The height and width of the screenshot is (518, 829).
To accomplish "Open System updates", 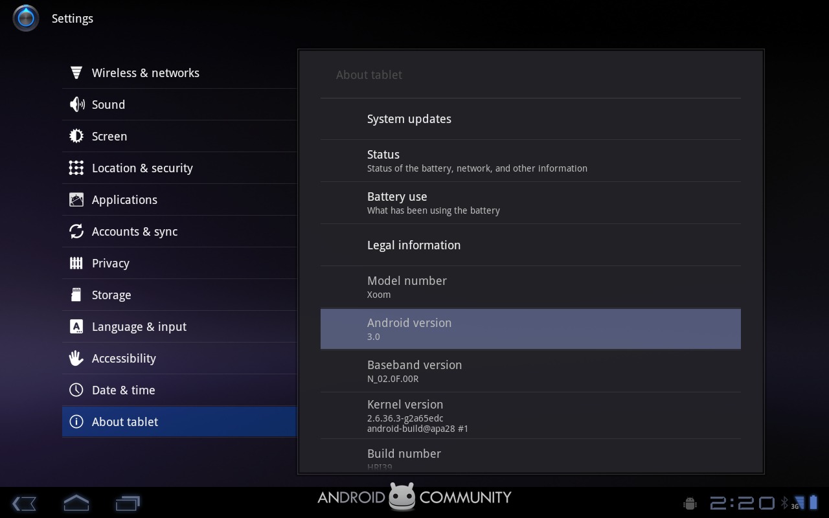I will click(530, 119).
